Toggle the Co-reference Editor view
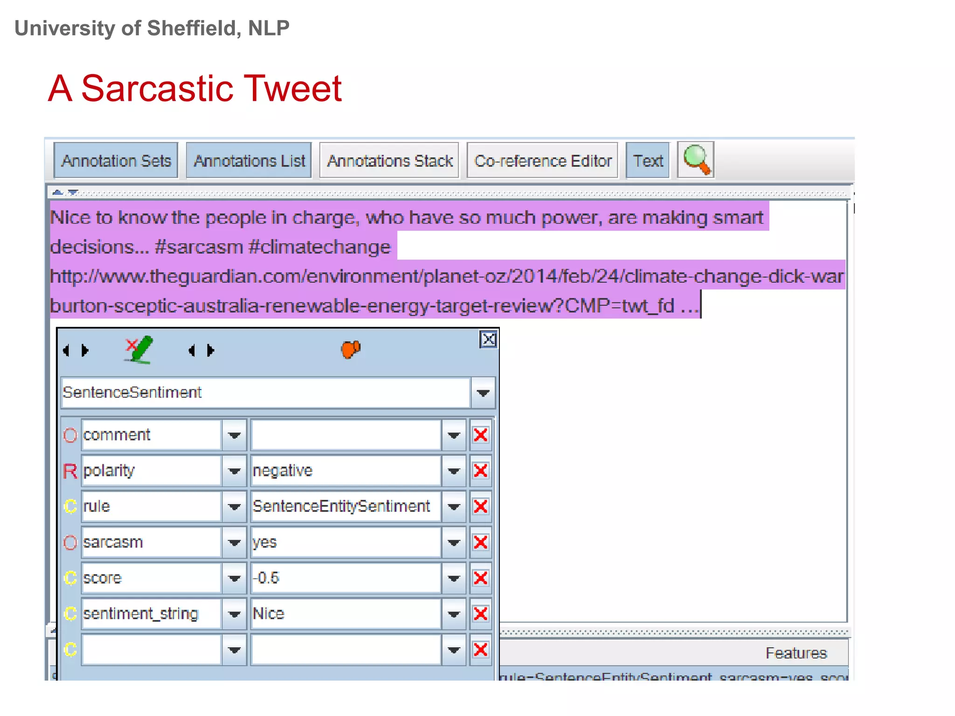The width and height of the screenshot is (955, 716). (x=542, y=160)
